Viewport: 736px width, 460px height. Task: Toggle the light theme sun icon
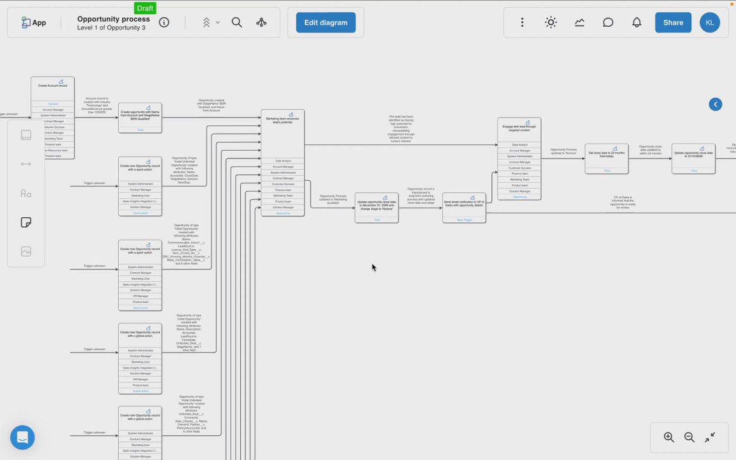(x=551, y=22)
